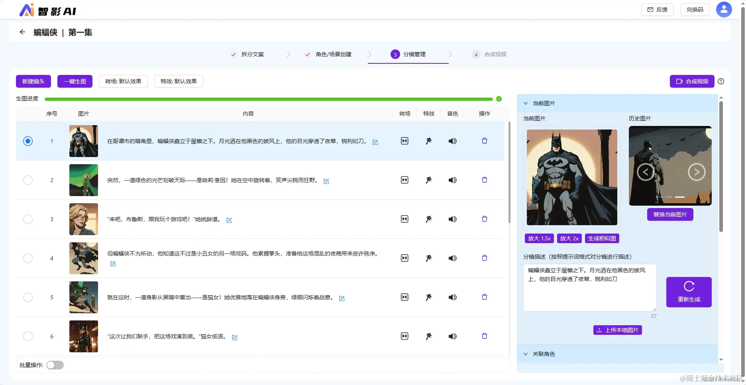This screenshot has height=385, width=746.
Task: Click the 重新生成 regenerate button
Action: [689, 292]
